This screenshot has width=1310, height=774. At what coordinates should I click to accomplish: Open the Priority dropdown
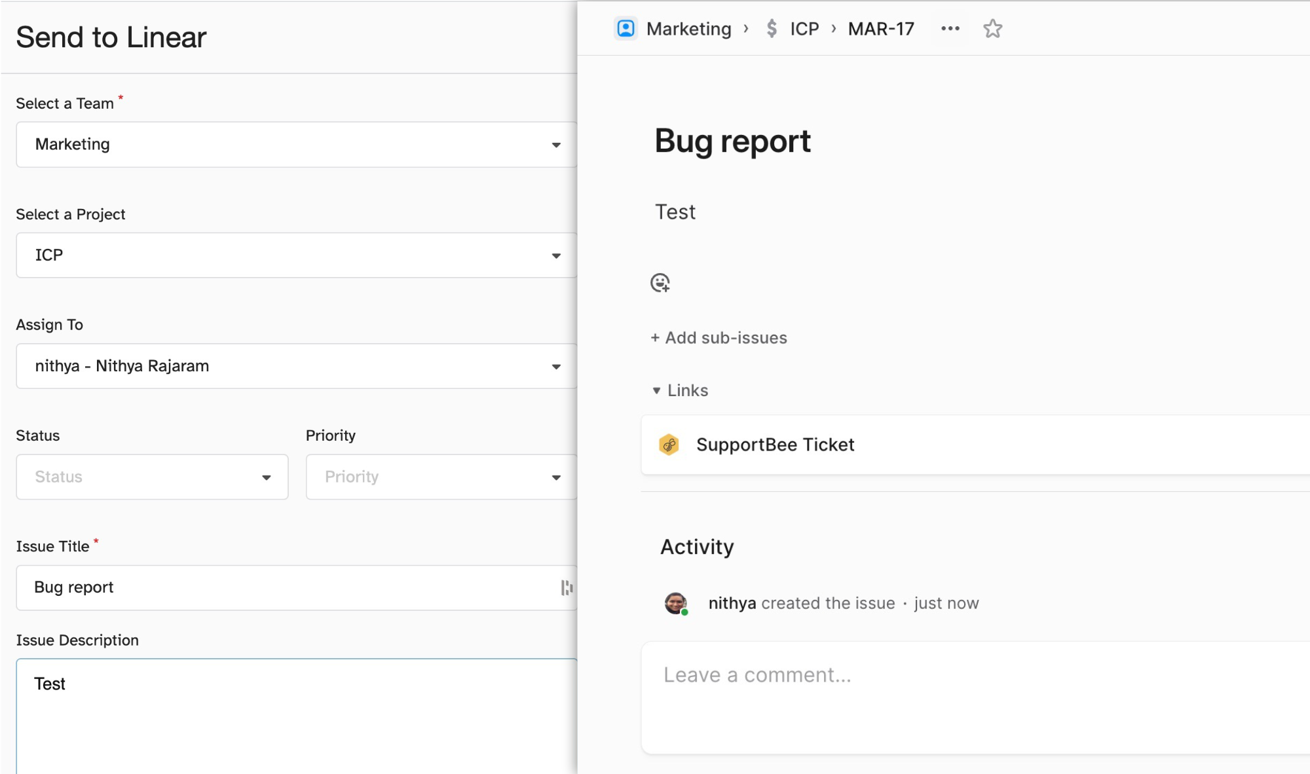tap(441, 477)
